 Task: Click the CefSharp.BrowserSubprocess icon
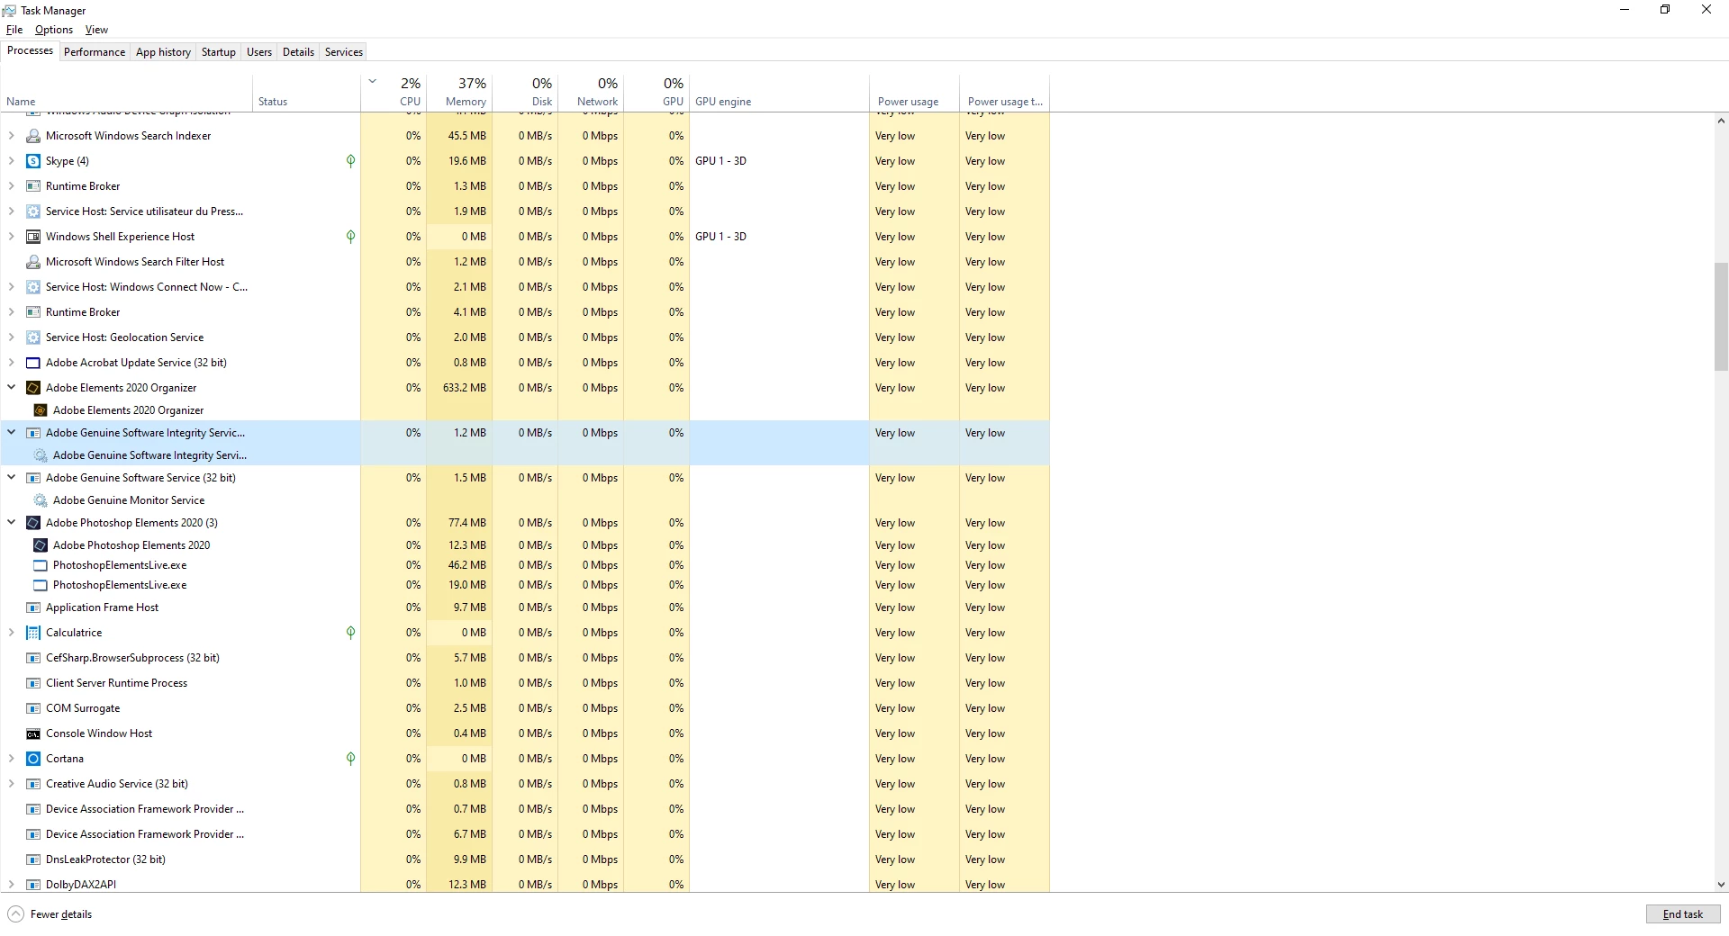(33, 658)
